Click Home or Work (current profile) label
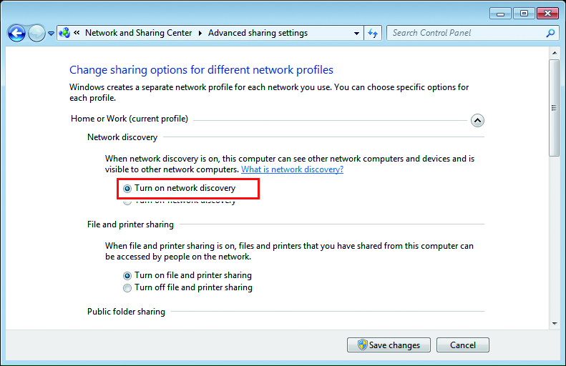566x366 pixels. 130,119
